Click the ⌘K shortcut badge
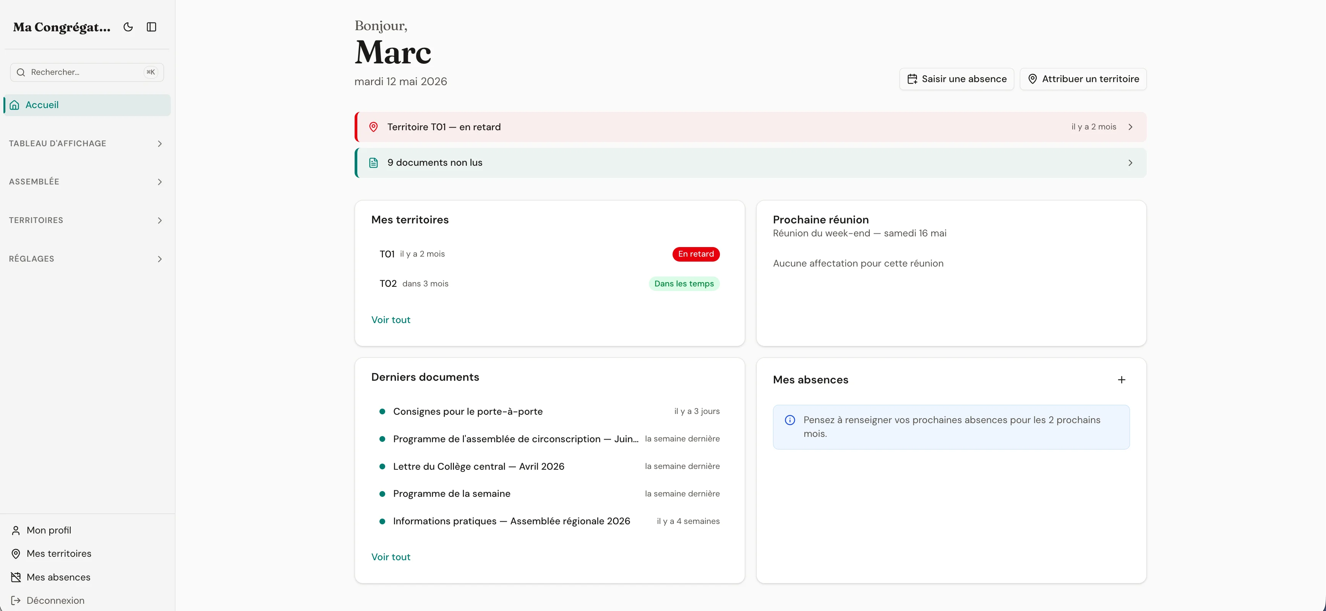Image resolution: width=1326 pixels, height=611 pixels. point(150,72)
